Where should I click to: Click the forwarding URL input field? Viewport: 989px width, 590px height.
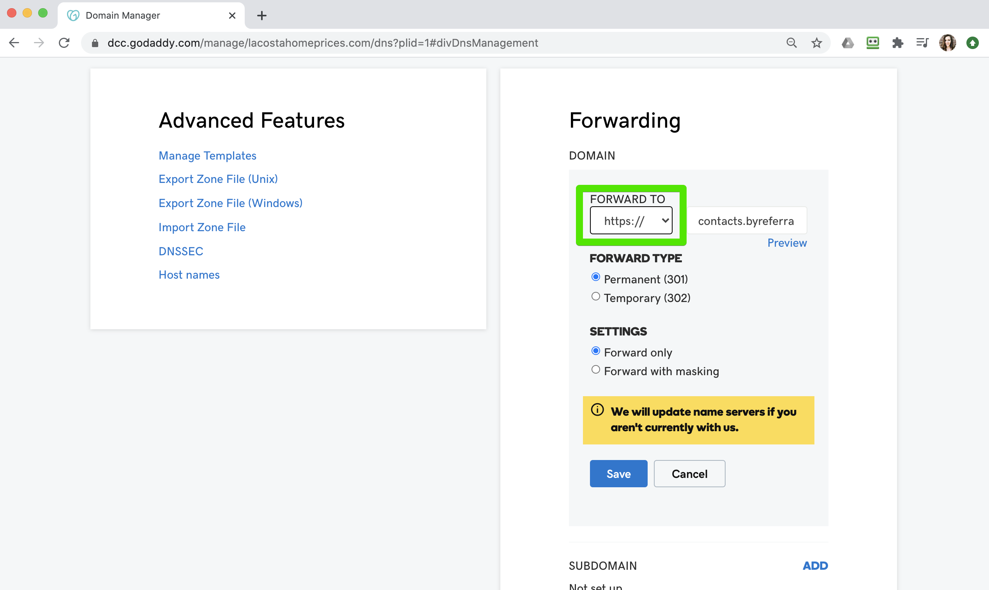pyautogui.click(x=746, y=221)
